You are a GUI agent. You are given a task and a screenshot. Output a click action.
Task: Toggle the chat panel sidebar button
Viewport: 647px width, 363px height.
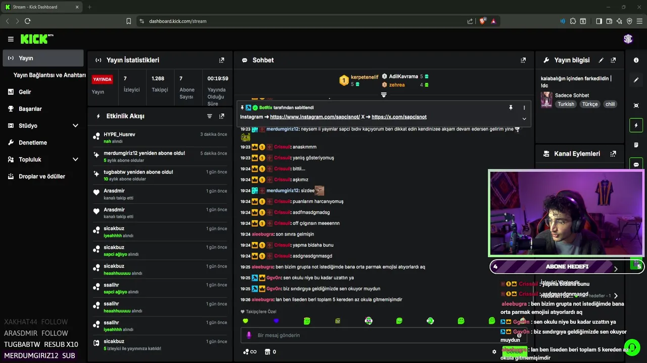click(636, 164)
